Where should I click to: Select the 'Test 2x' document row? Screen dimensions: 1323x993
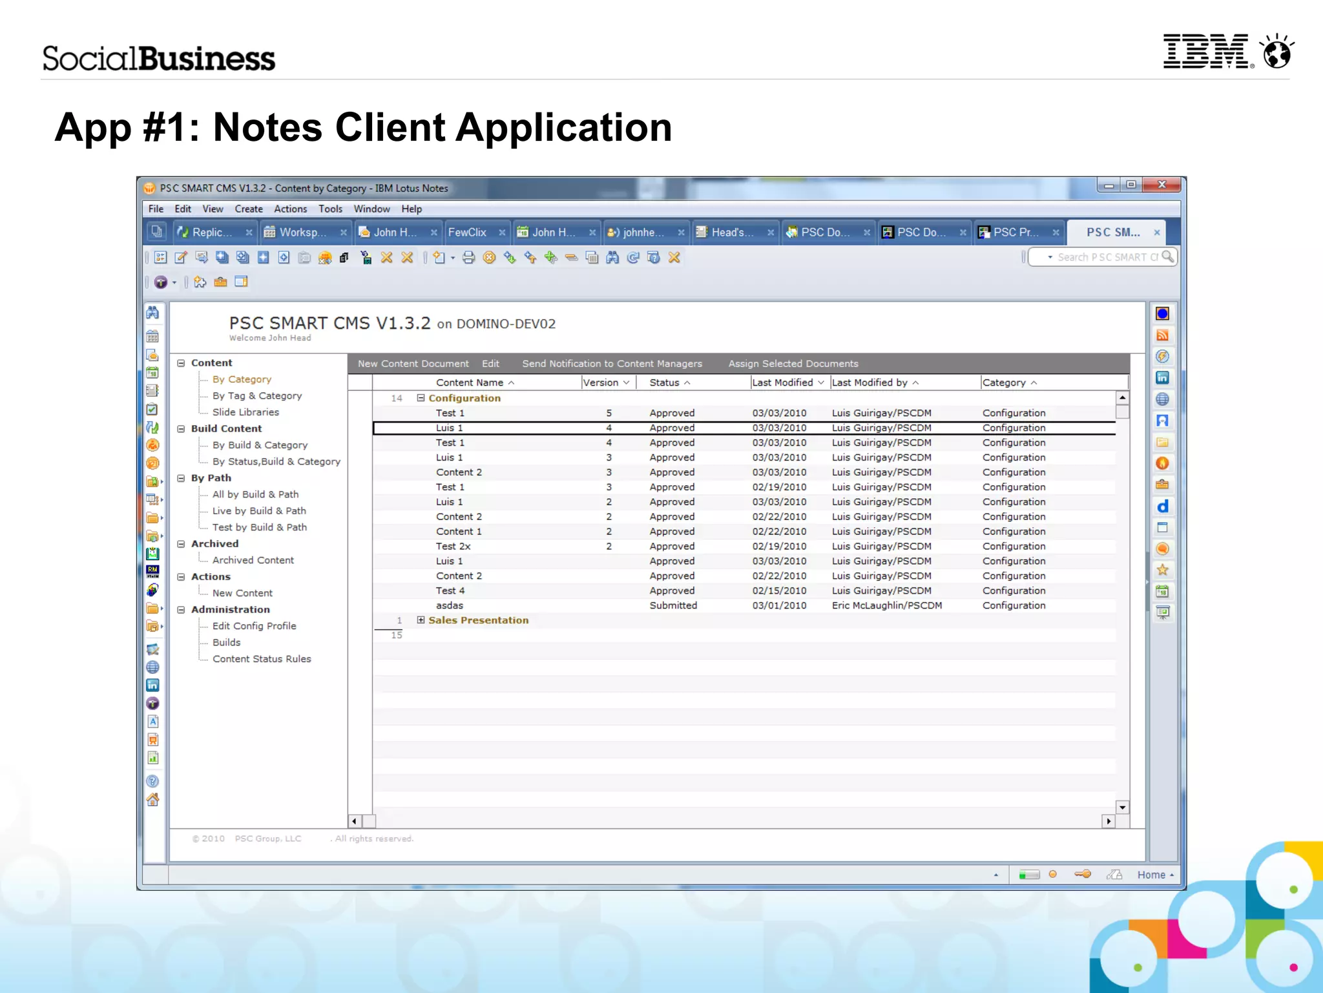pyautogui.click(x=744, y=546)
